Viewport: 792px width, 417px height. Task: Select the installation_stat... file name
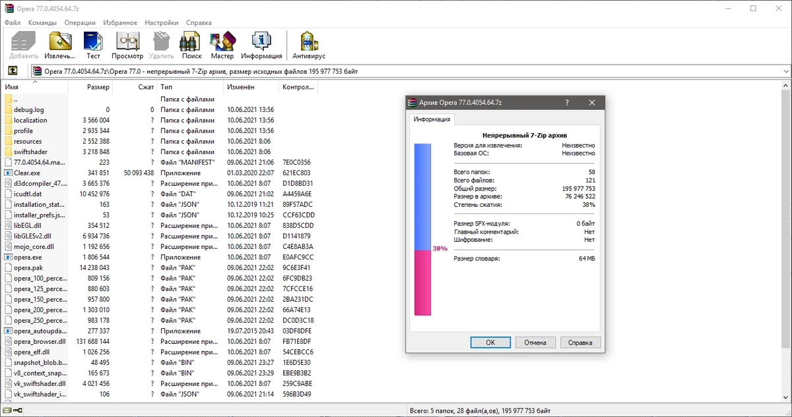pos(40,204)
